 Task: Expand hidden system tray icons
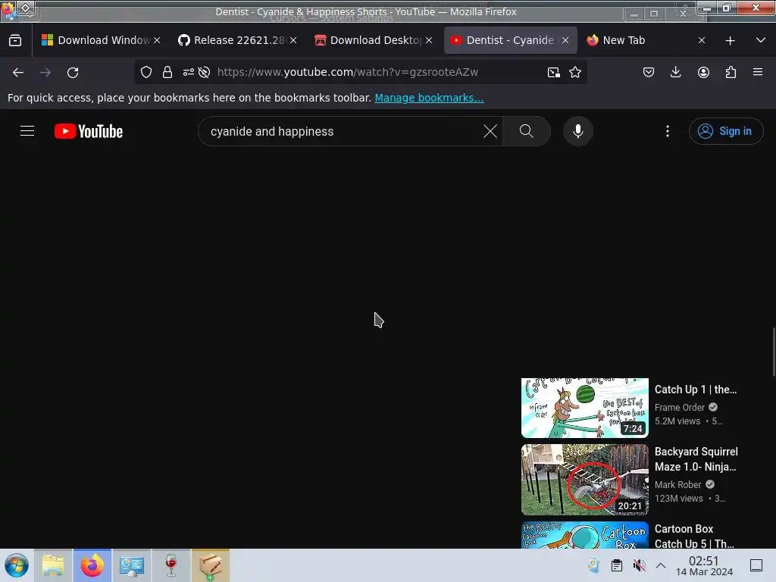pos(661,565)
